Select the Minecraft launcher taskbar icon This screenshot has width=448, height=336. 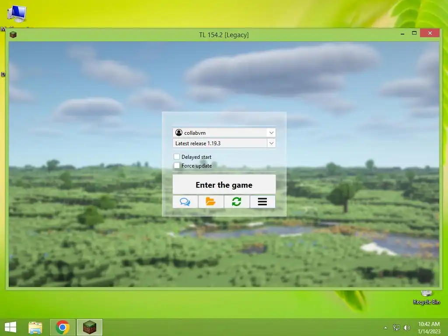tap(90, 327)
